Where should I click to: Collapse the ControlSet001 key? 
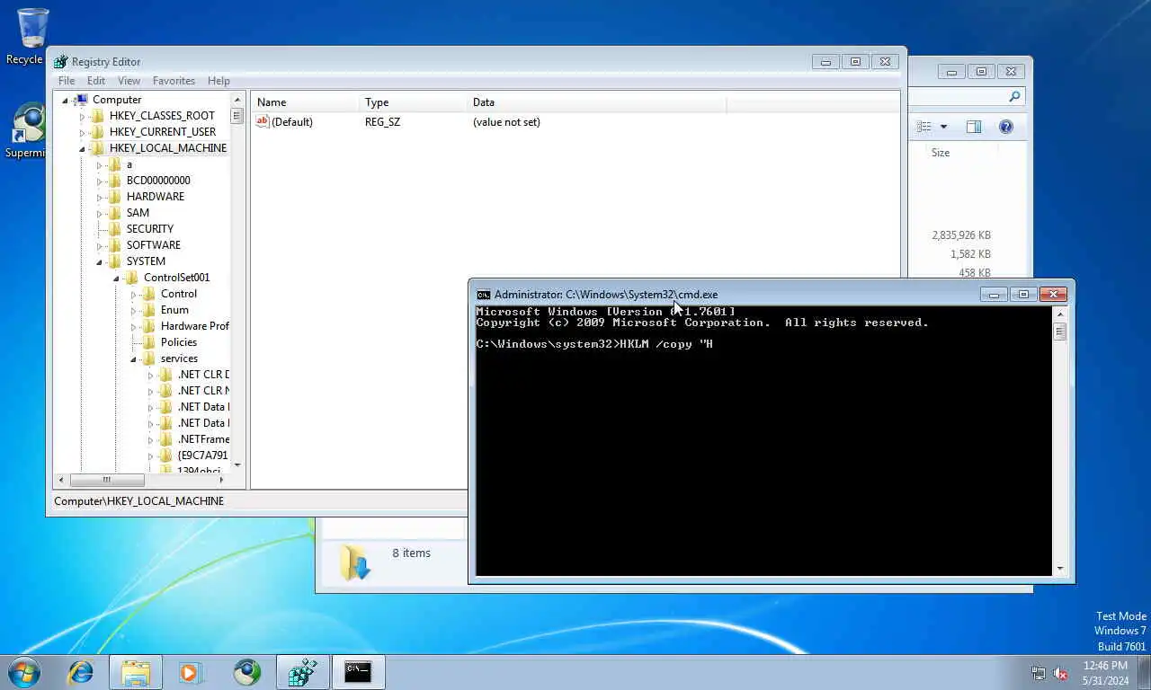[116, 278]
